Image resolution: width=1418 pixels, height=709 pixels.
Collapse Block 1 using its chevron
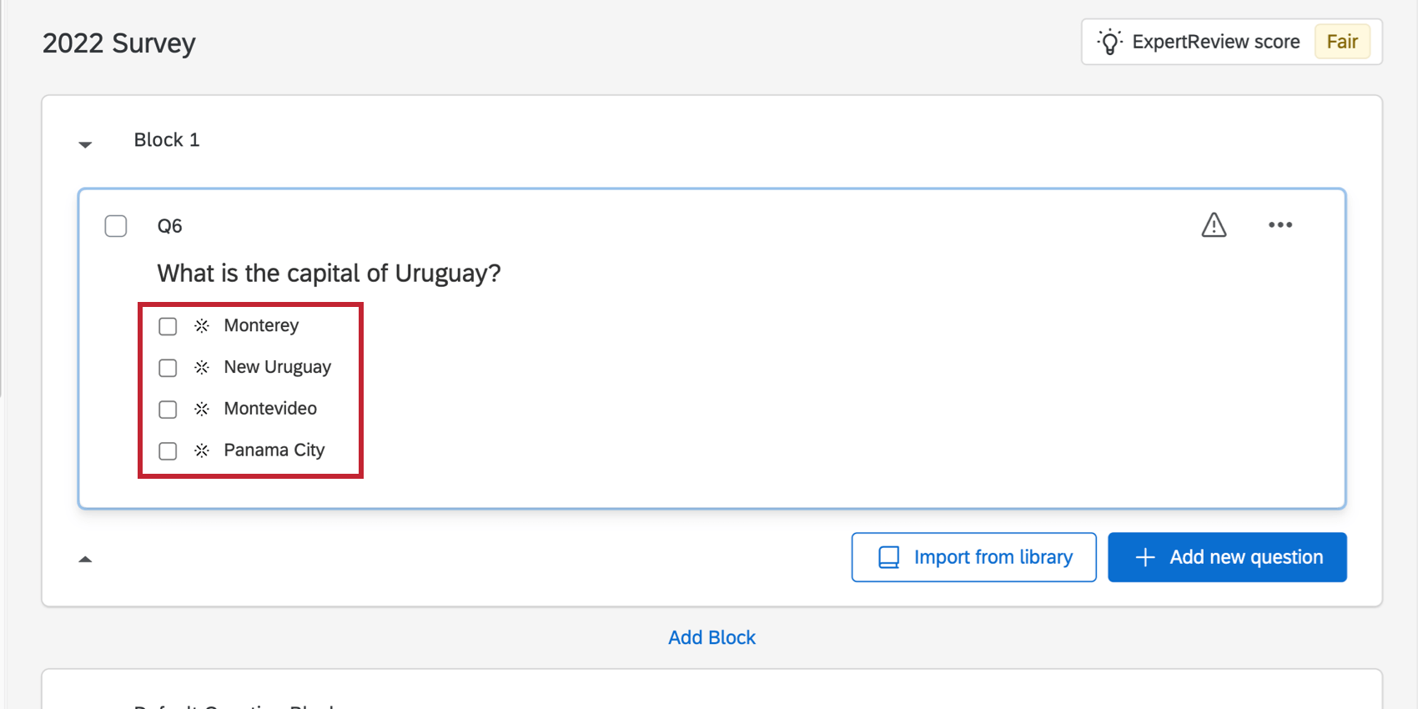pos(85,143)
